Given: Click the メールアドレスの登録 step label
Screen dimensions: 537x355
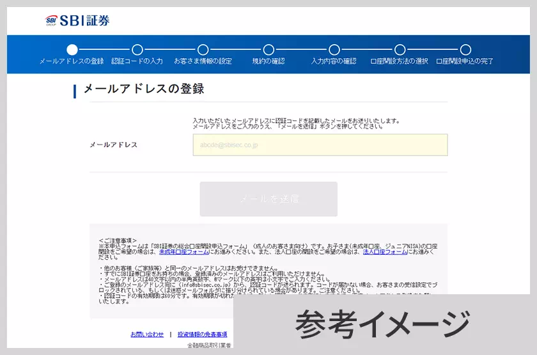Looking at the screenshot, I should click(x=72, y=61).
